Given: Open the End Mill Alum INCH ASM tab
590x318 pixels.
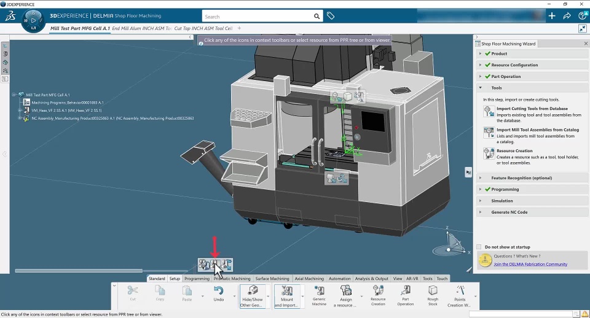Looking at the screenshot, I should click(141, 28).
